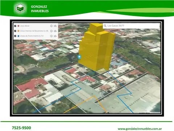
Task: Open info icon for Líneas Internas de Basamento
Action: 51,31
